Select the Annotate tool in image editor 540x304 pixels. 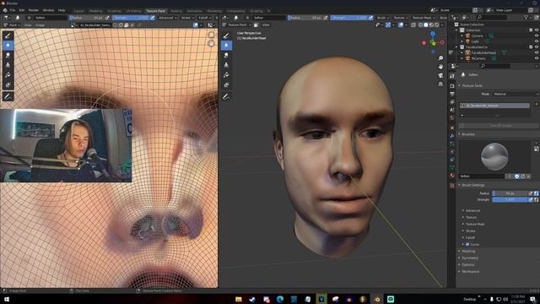tap(8, 96)
